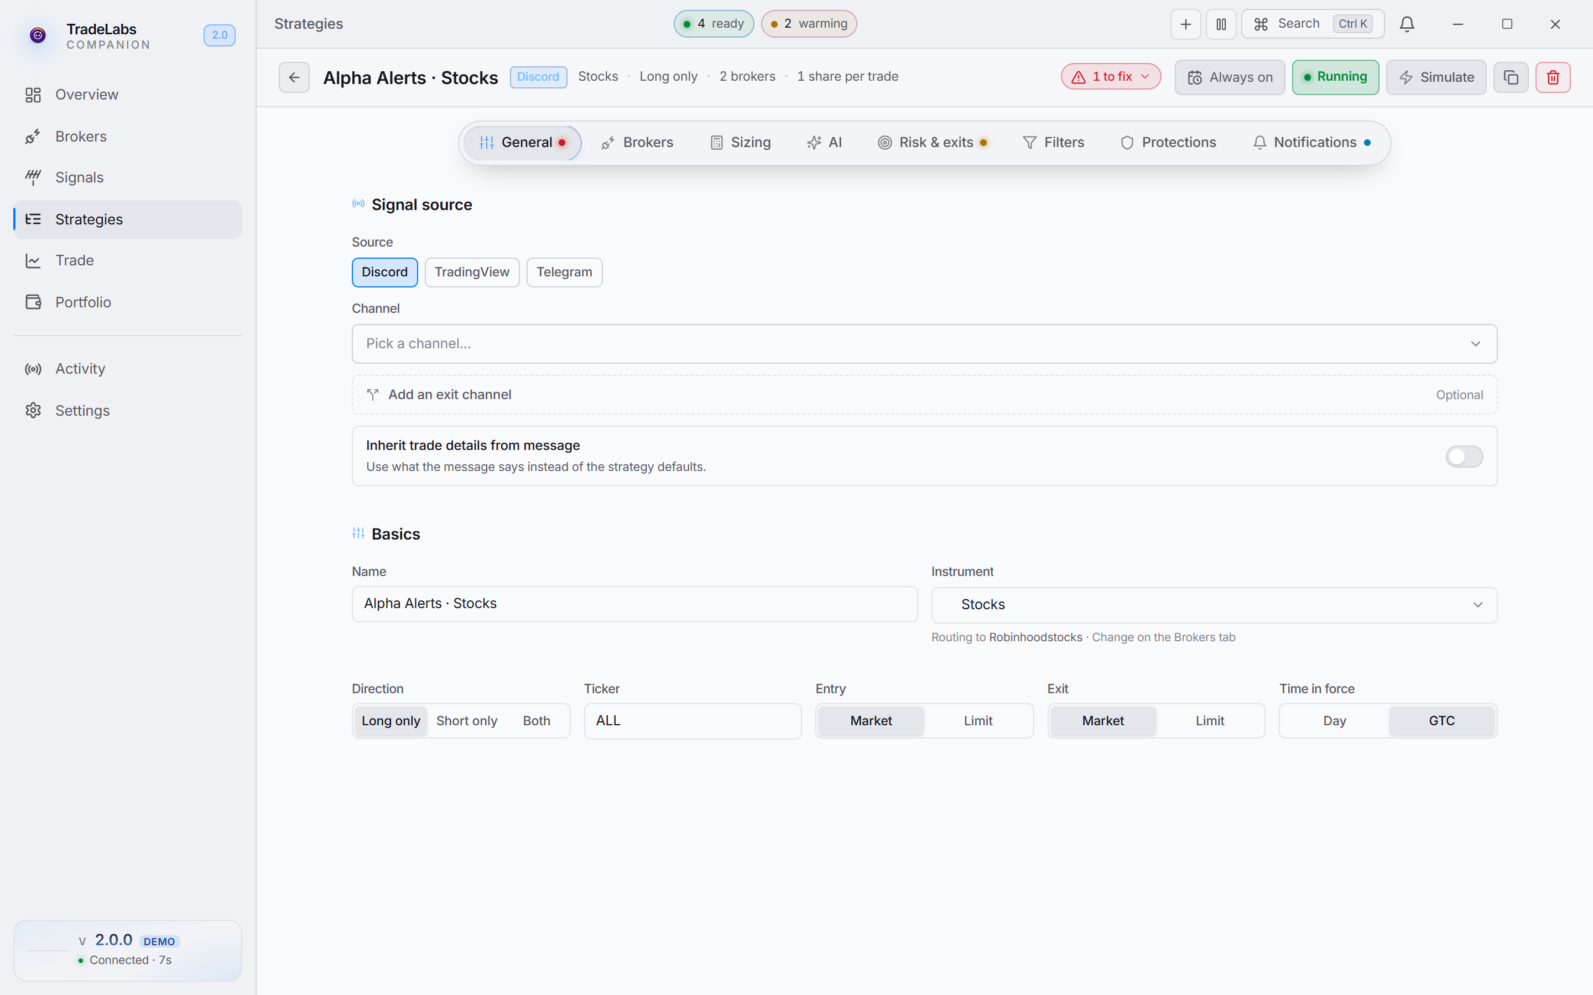Open the Protections tab
Viewport: 1593px width, 995px height.
click(1168, 143)
